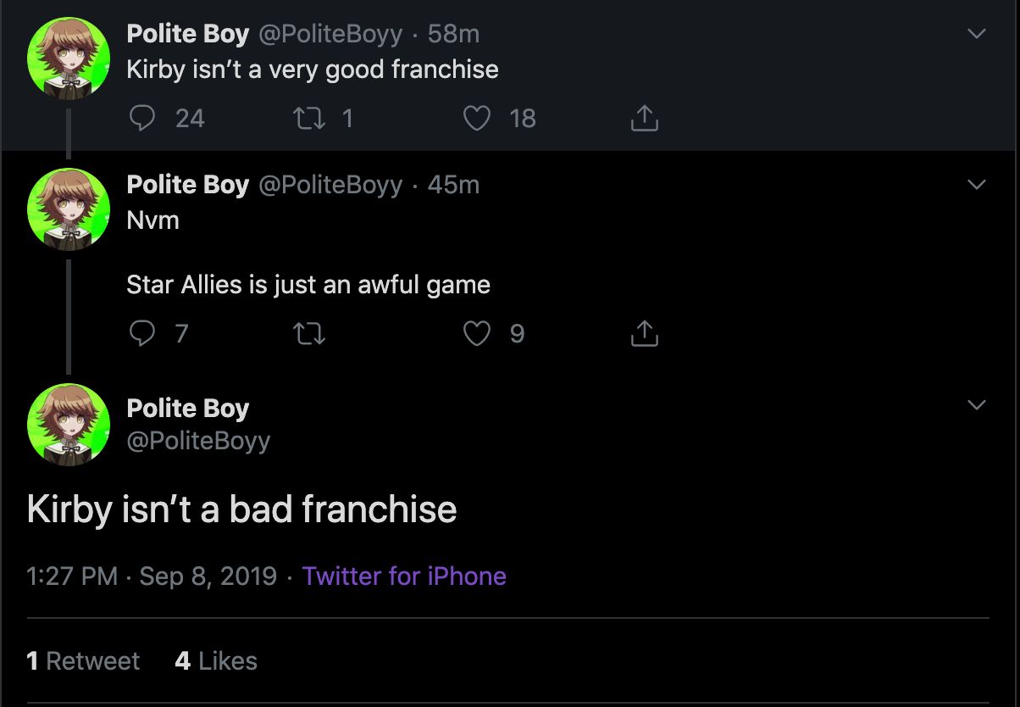Open the Polite Boy avatar on the first tweet

(69, 58)
